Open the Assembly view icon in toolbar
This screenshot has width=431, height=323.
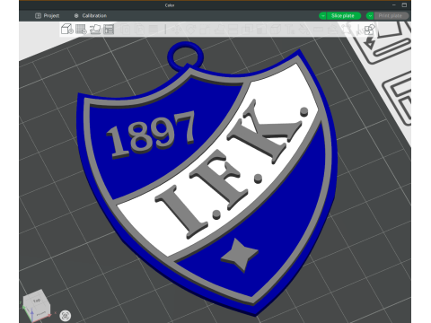370,30
